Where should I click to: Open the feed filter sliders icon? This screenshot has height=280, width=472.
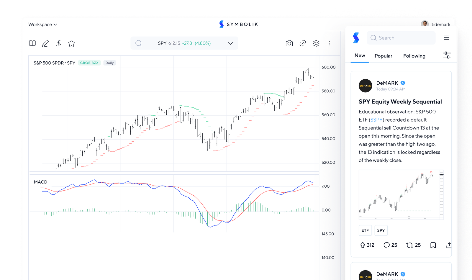pyautogui.click(x=447, y=55)
